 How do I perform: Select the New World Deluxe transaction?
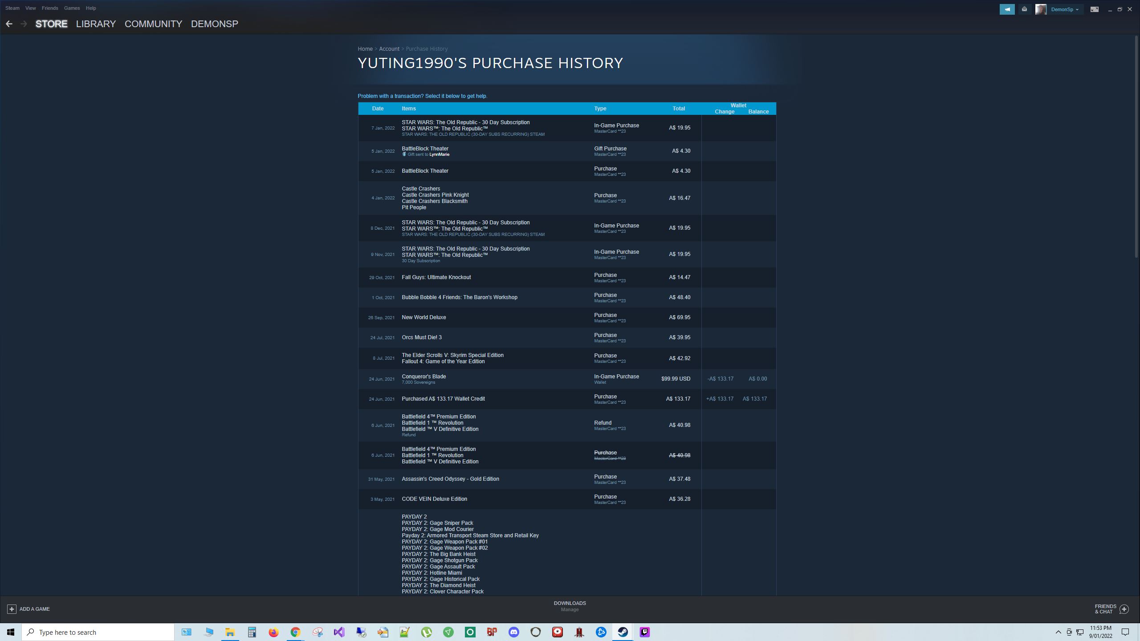click(567, 317)
